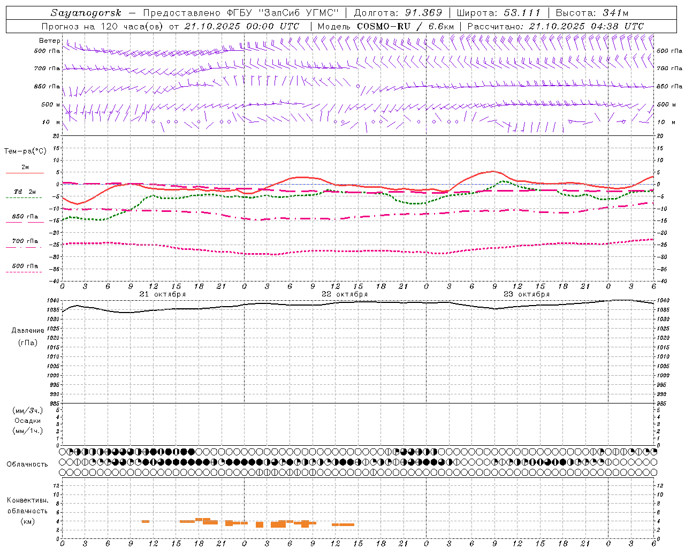Click the Конвективн. label
Screen dimensions: 685x548
point(28,500)
